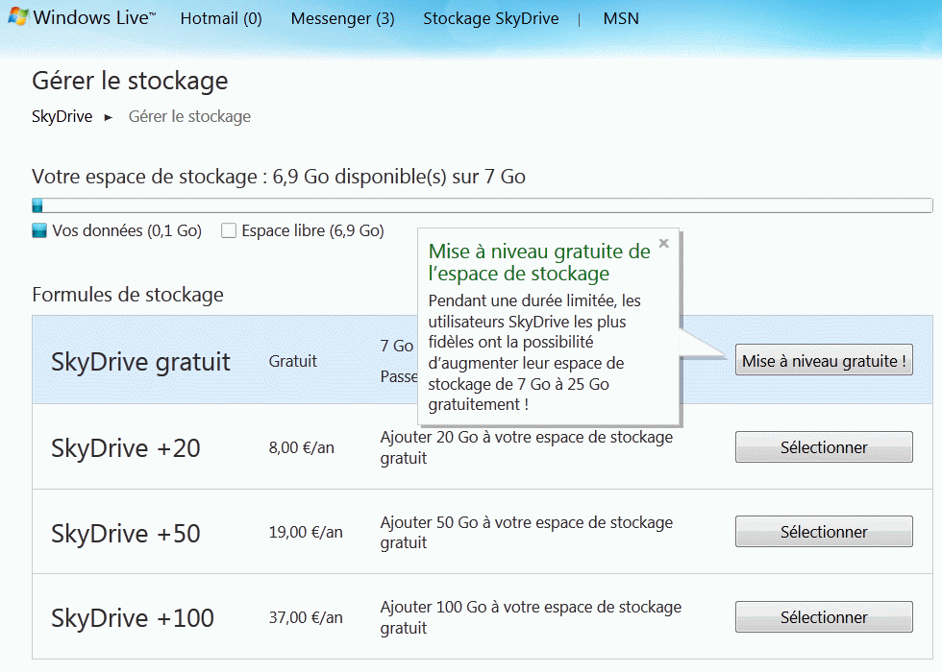The height and width of the screenshot is (672, 942).
Task: Click the Windows Live logo icon
Action: [17, 17]
